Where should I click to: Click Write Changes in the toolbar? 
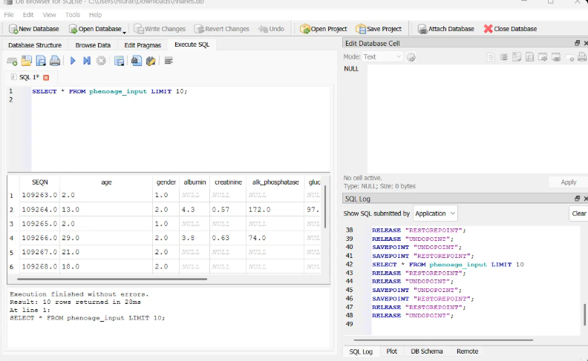pyautogui.click(x=160, y=29)
